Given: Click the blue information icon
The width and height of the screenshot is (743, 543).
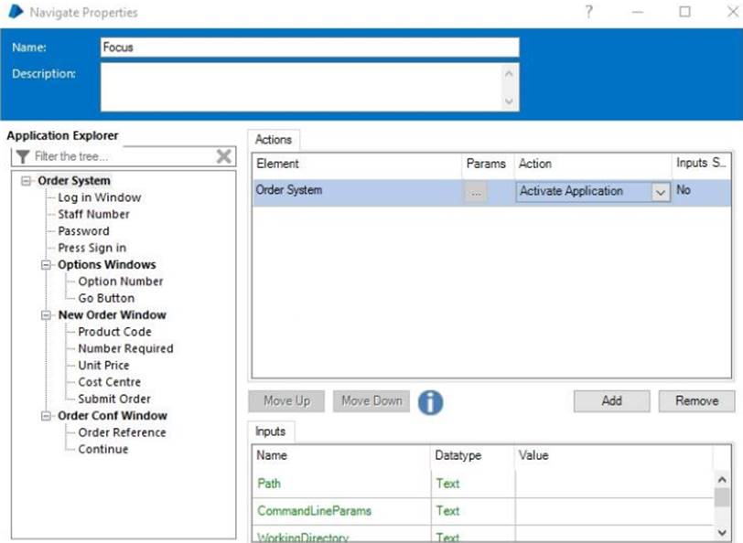Looking at the screenshot, I should click(x=430, y=401).
